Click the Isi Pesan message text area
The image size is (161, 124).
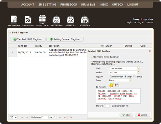tap(118, 96)
